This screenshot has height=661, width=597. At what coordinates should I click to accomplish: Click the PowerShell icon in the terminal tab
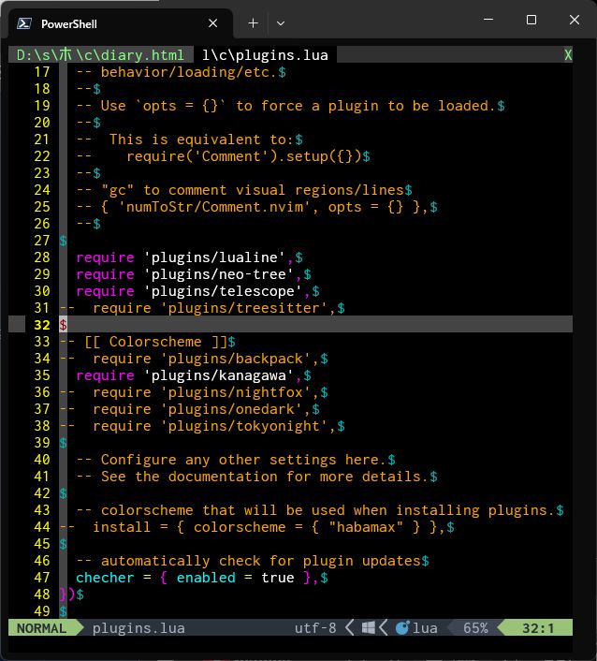[25, 23]
